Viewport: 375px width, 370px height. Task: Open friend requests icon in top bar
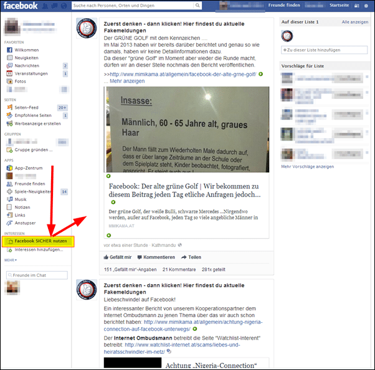[45, 6]
